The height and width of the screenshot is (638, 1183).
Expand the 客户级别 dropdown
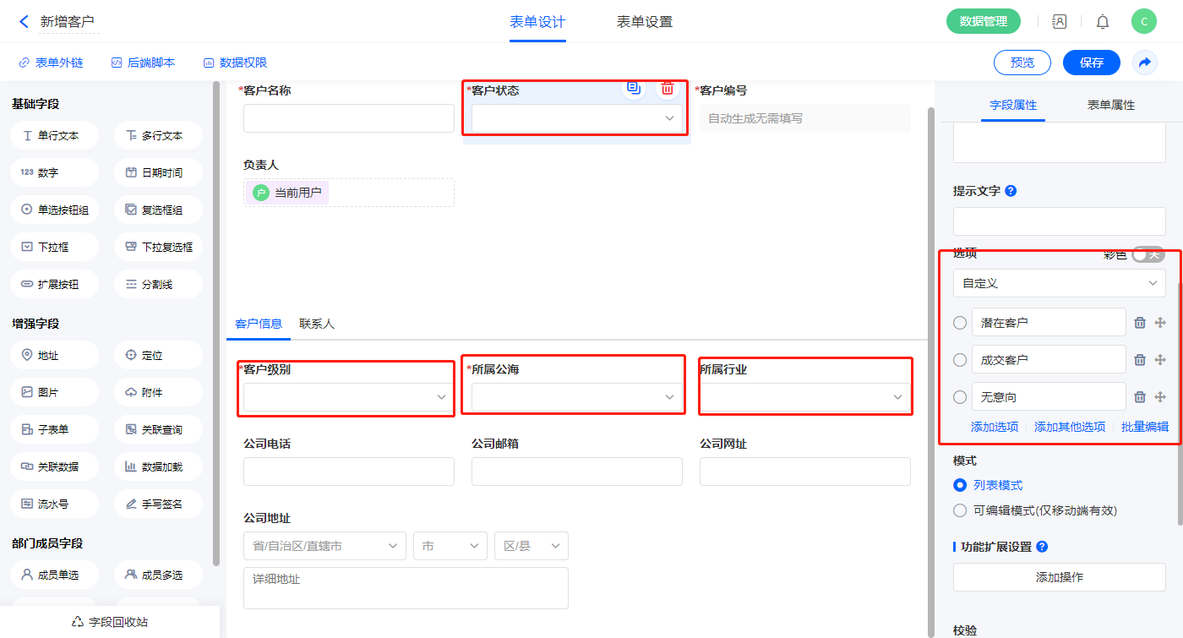346,397
